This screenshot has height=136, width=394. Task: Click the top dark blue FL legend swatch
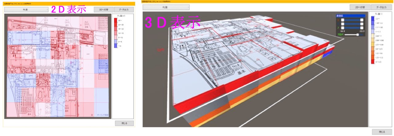tap(372, 18)
